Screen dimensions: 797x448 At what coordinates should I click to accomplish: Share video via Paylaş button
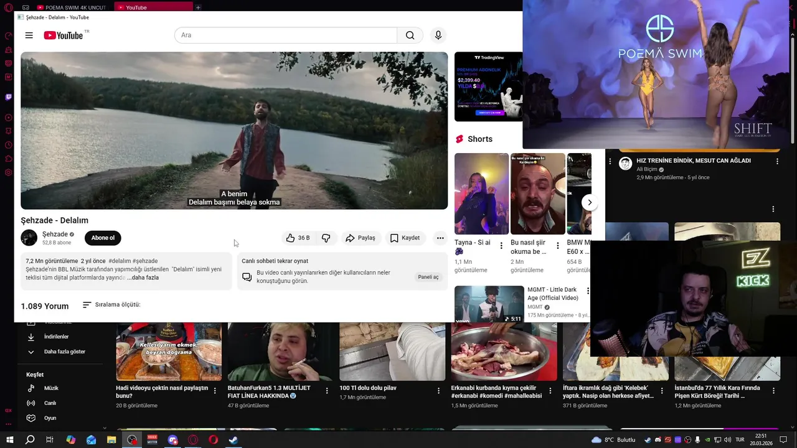(x=361, y=238)
